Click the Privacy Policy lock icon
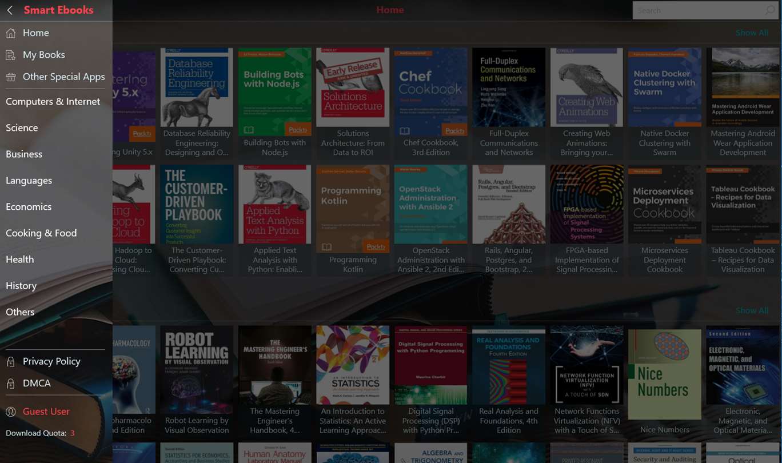782x463 pixels. tap(10, 362)
